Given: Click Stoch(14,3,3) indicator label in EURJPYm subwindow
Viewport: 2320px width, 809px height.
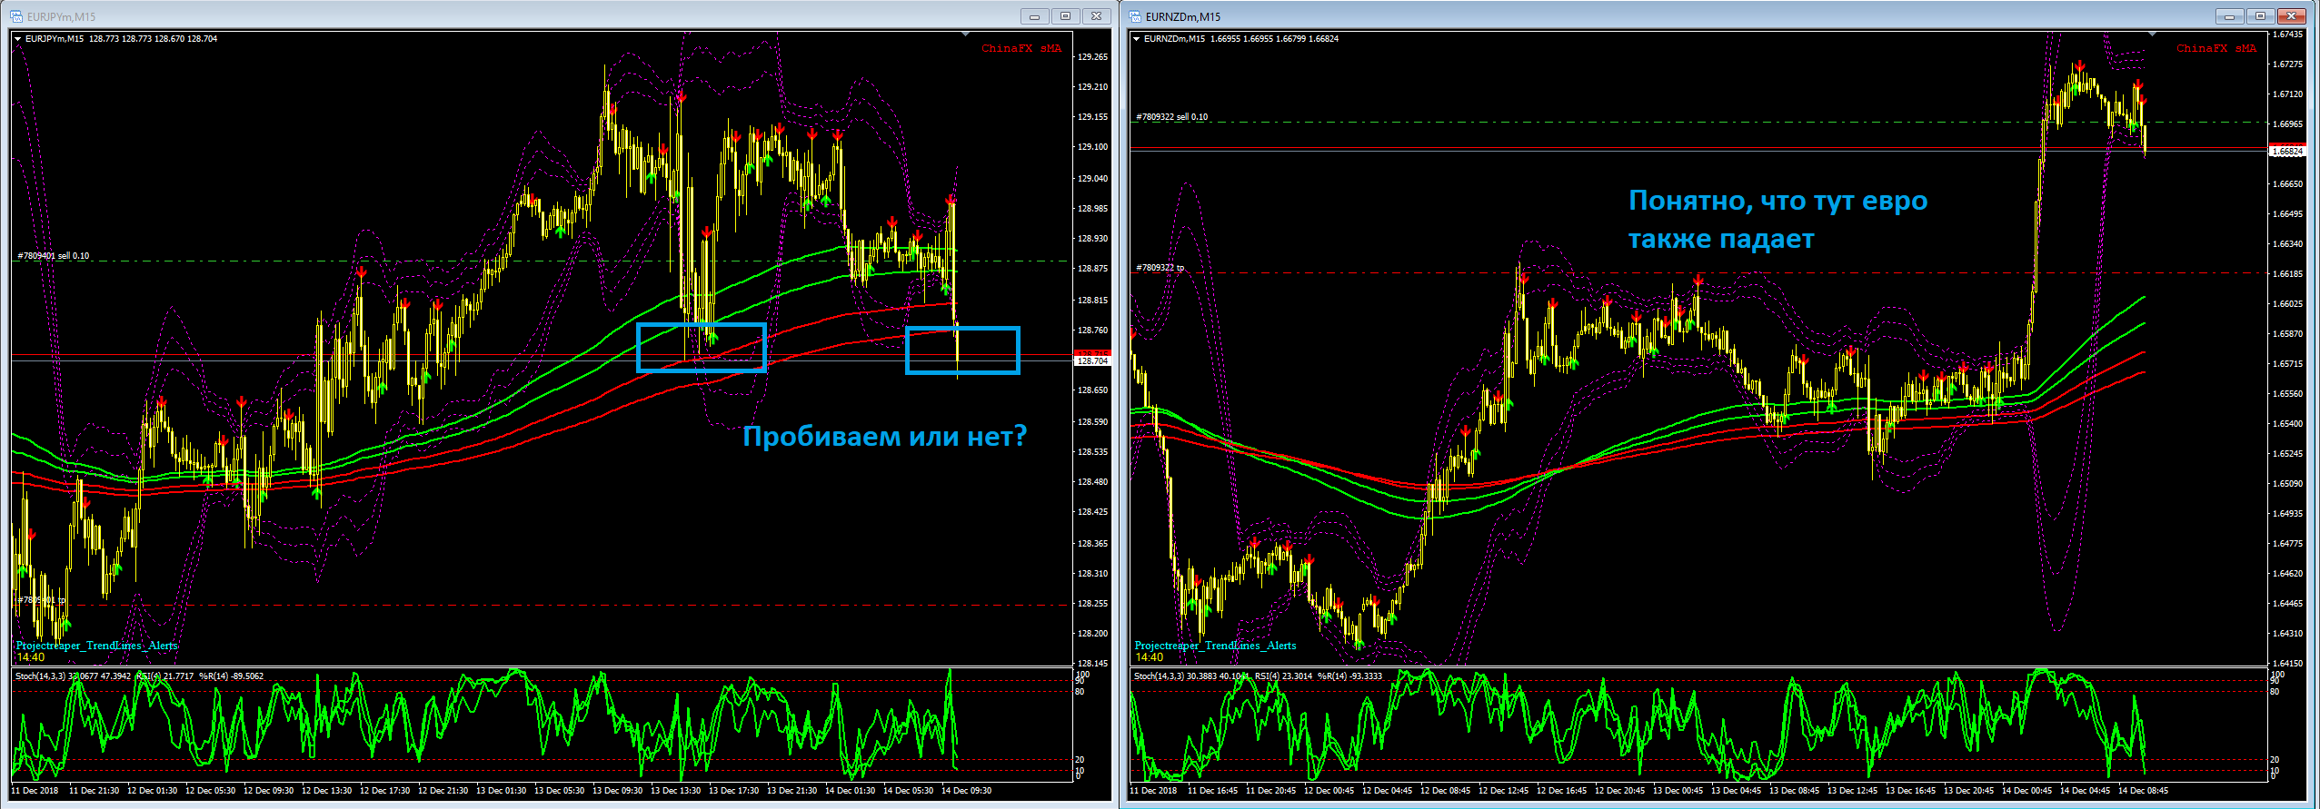Looking at the screenshot, I should tap(41, 676).
